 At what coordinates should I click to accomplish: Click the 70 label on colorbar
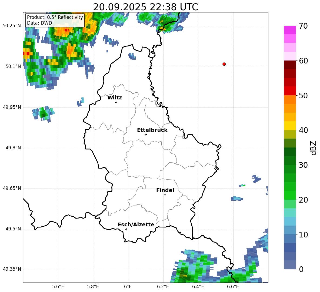coord(303,26)
